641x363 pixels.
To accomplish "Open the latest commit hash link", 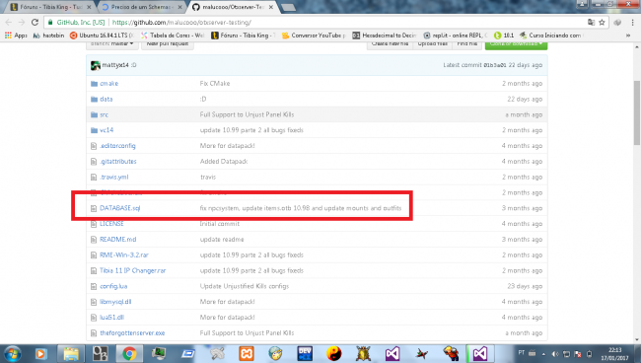I will 495,65.
